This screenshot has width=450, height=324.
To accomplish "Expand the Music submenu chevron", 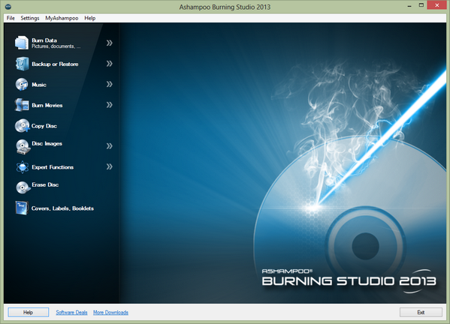I will (x=110, y=84).
